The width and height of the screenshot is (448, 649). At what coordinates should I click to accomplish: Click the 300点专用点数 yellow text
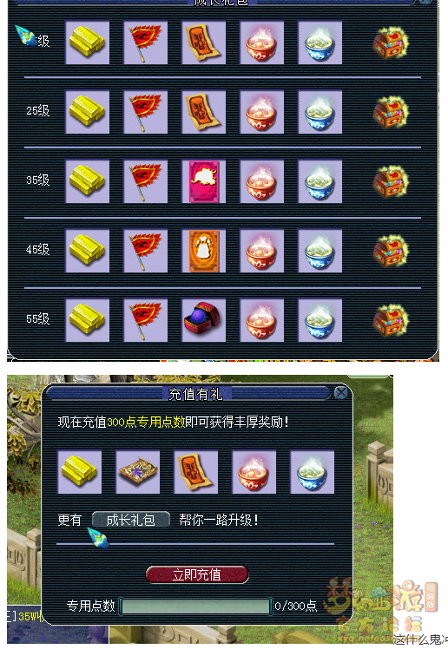point(146,423)
